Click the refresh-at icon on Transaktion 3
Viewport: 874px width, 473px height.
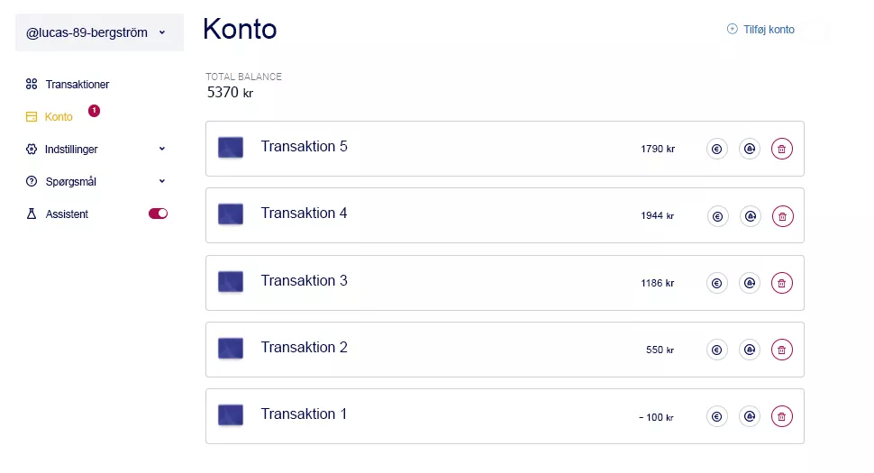(x=750, y=283)
